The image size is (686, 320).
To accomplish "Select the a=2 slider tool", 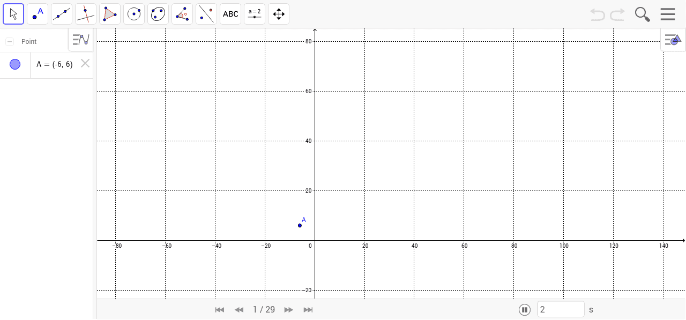I will (x=255, y=14).
